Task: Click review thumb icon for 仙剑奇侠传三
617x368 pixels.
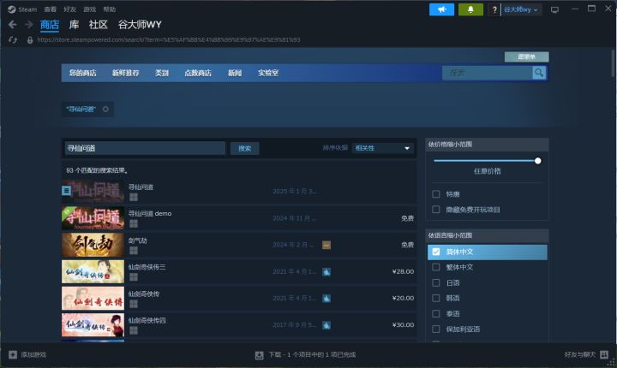Action: pyautogui.click(x=326, y=271)
